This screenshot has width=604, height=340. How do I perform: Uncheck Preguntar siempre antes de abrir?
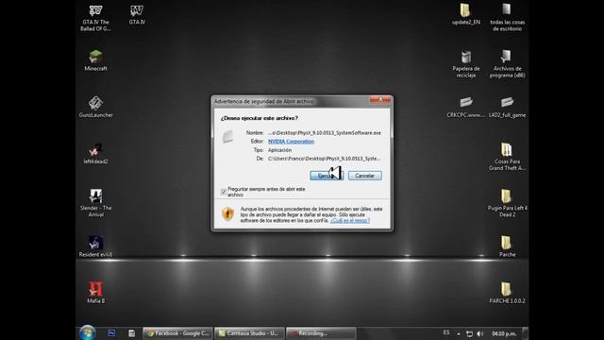coord(224,192)
